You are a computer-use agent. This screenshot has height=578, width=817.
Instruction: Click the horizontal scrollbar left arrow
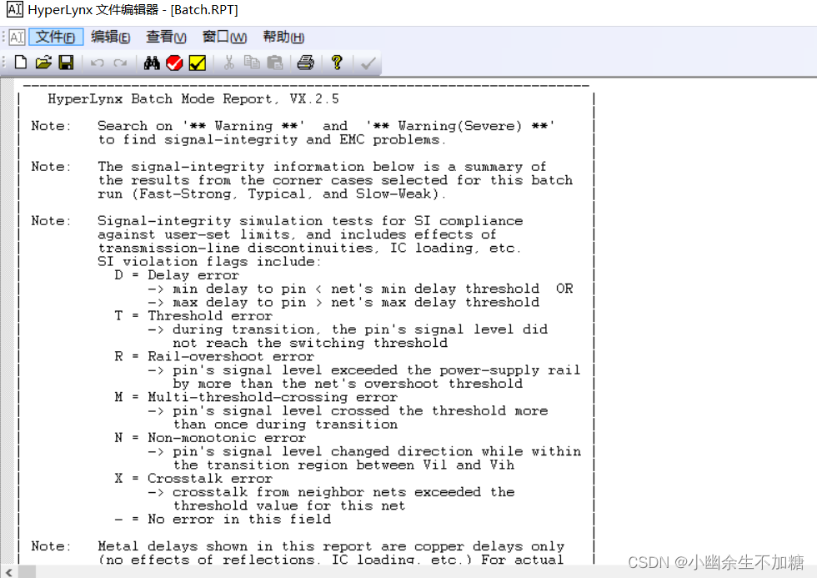[x=8, y=572]
